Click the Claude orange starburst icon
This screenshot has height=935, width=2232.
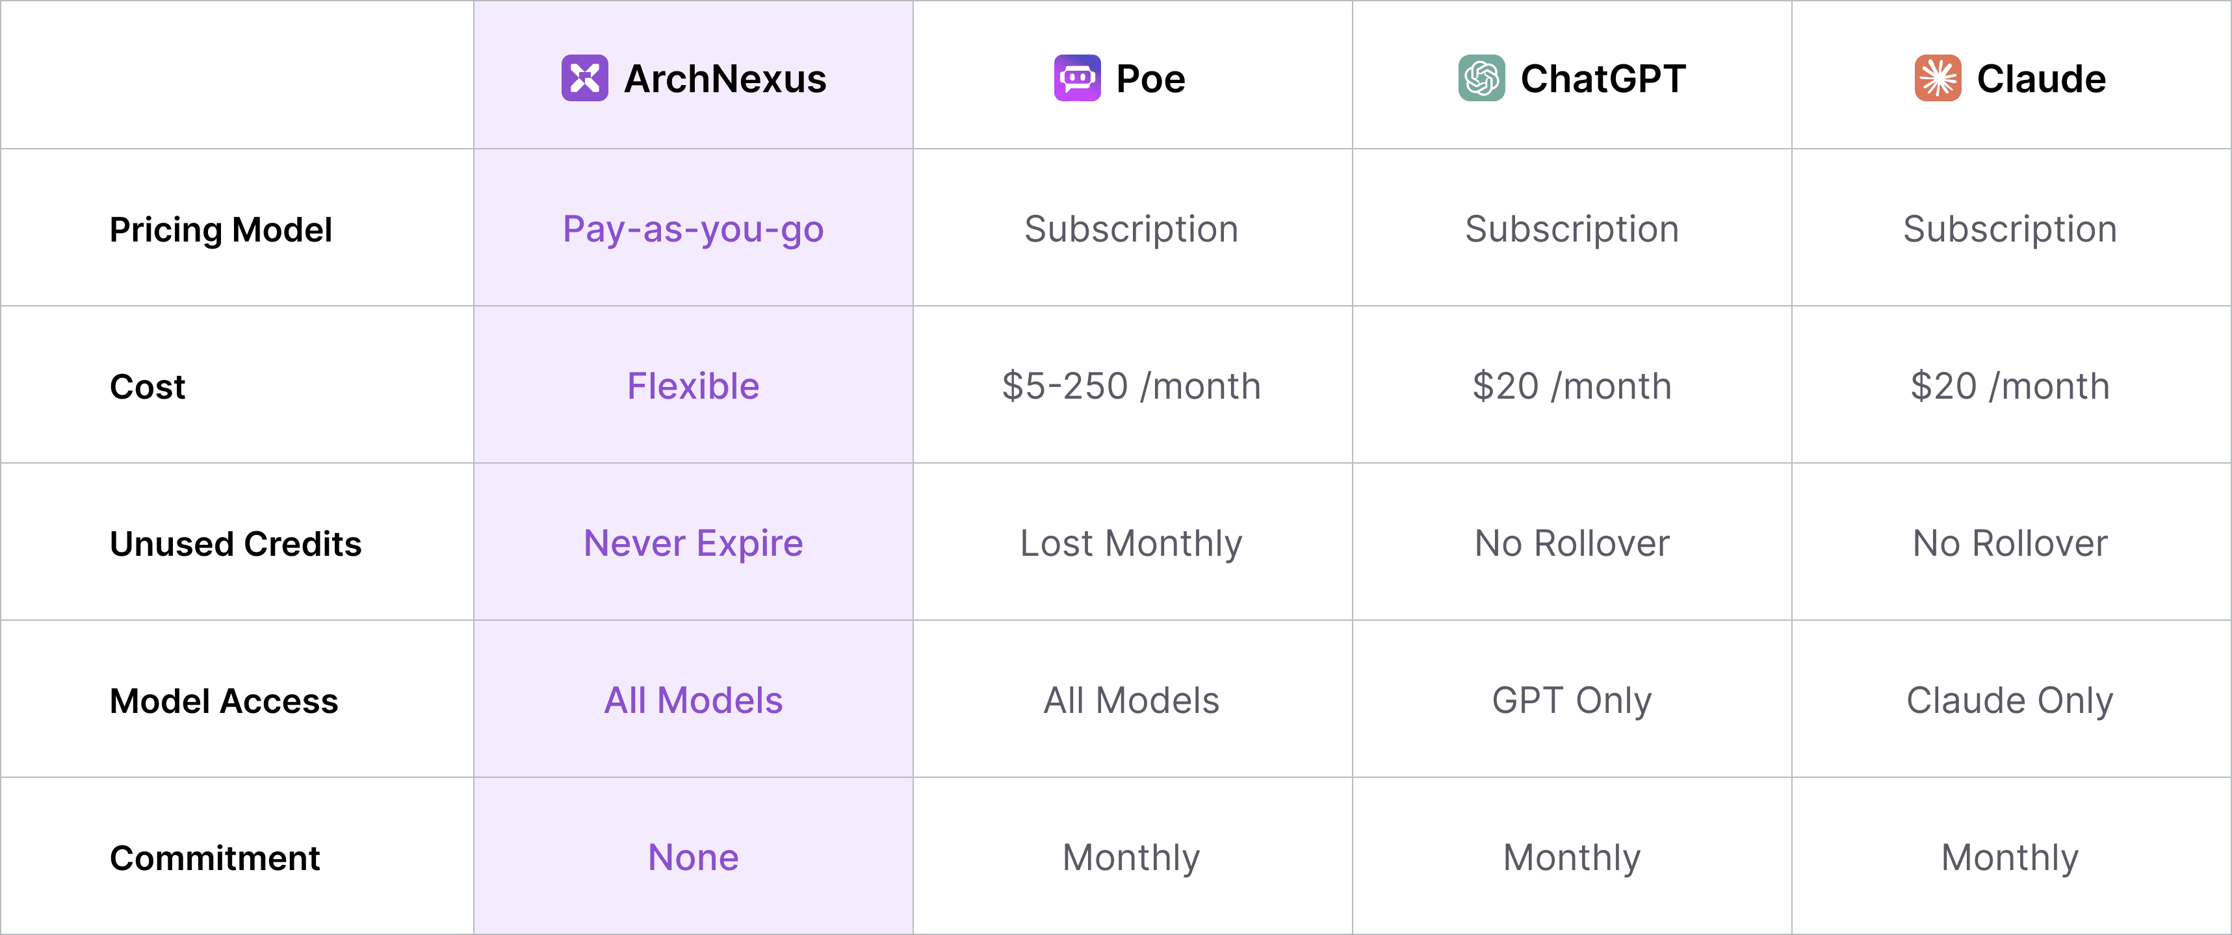1938,78
